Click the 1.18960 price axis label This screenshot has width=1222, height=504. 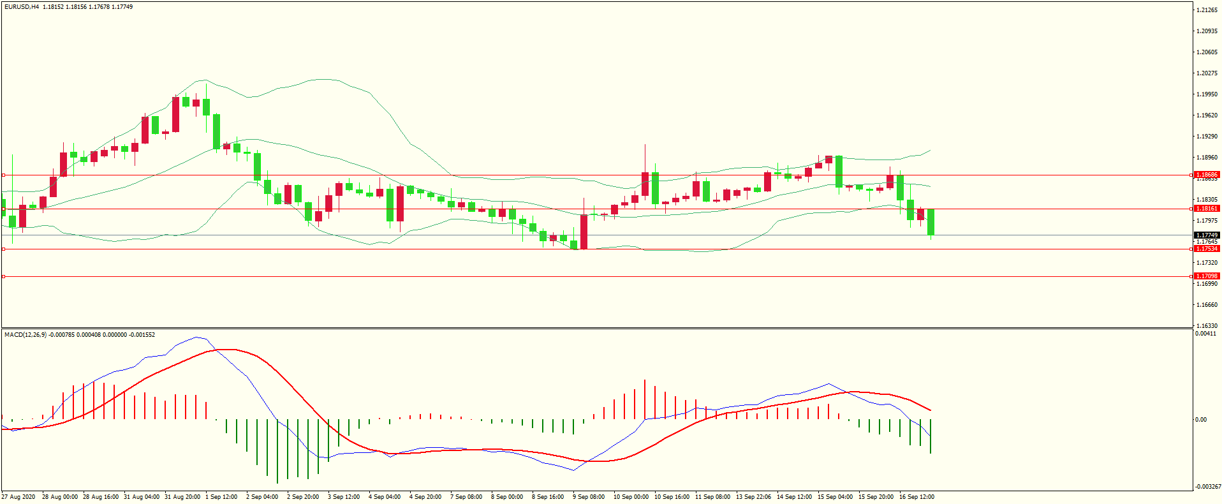[x=1207, y=158]
